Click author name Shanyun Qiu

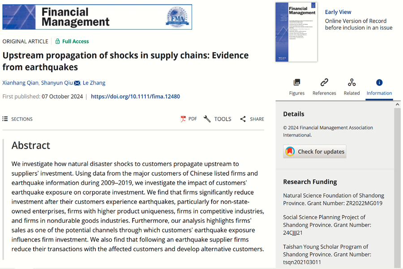57,83
